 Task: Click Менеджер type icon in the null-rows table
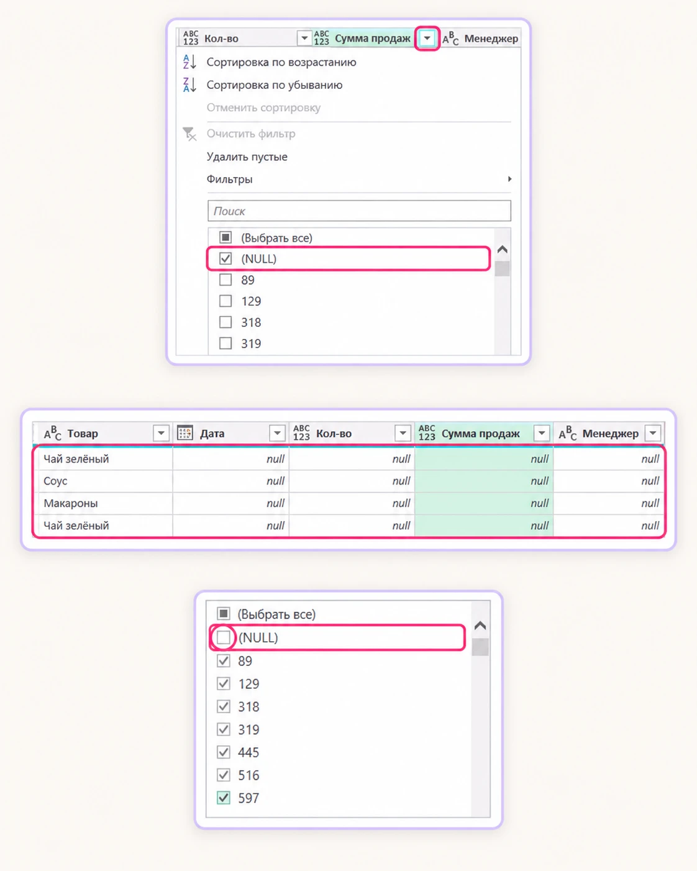567,433
